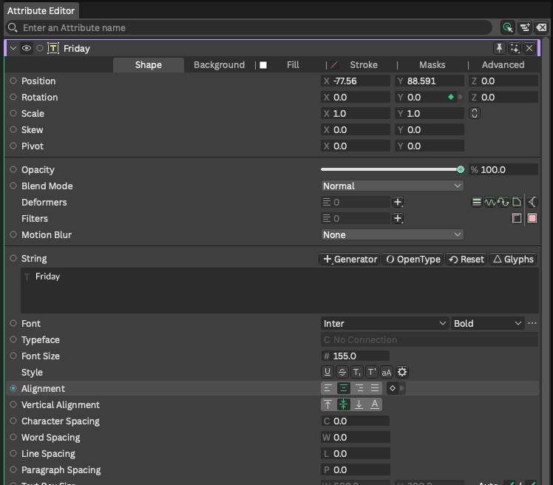The width and height of the screenshot is (553, 485).
Task: Toggle the aA capitalization style
Action: coord(387,372)
